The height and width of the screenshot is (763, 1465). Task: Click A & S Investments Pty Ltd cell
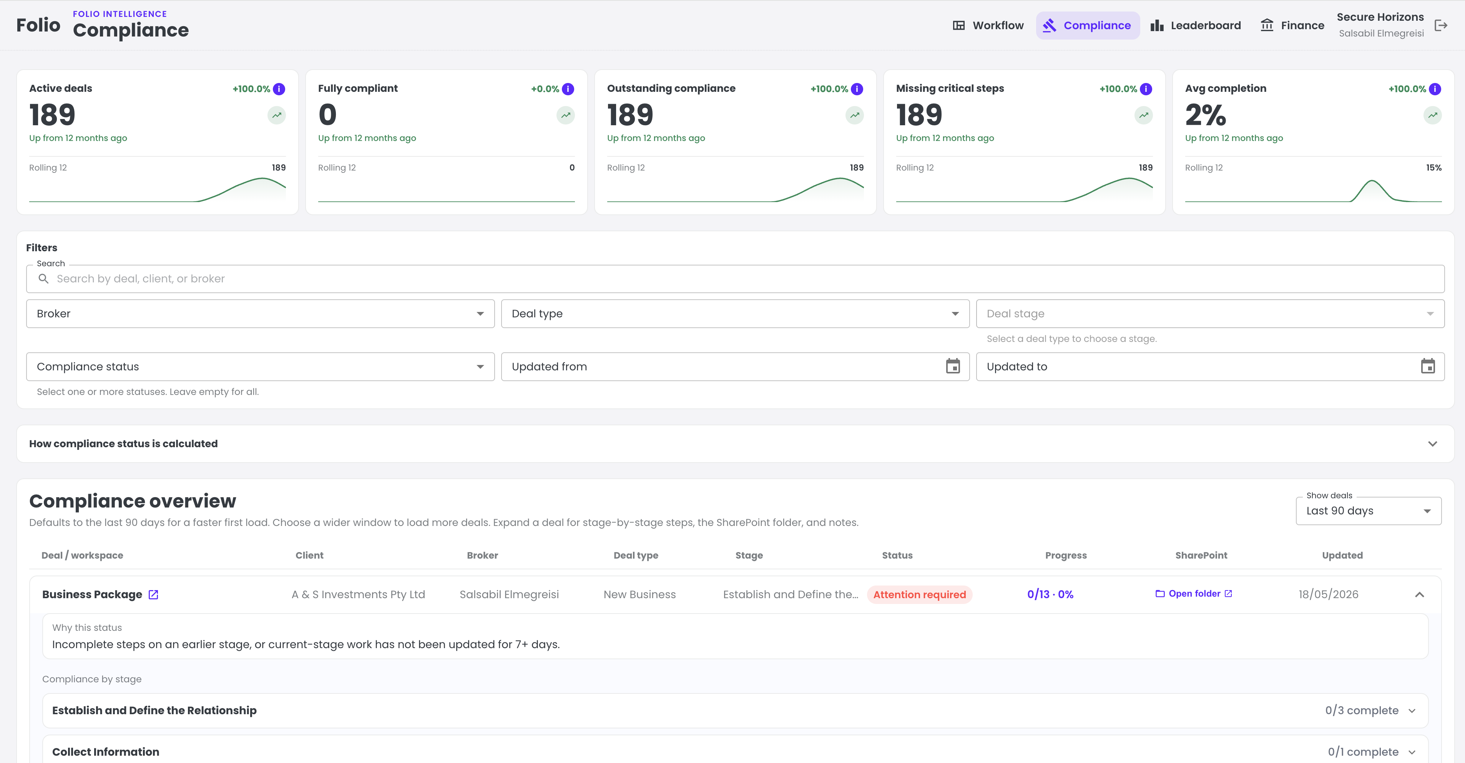(x=358, y=594)
